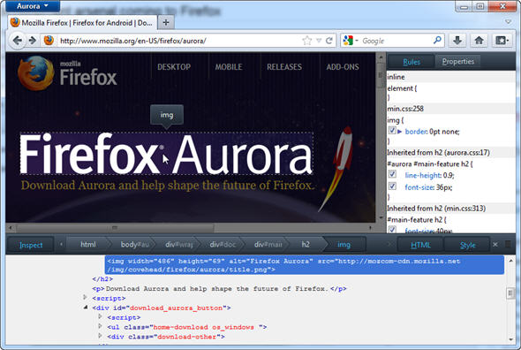The width and height of the screenshot is (521, 350).
Task: Select the div#main breadcrumb
Action: pos(268,245)
